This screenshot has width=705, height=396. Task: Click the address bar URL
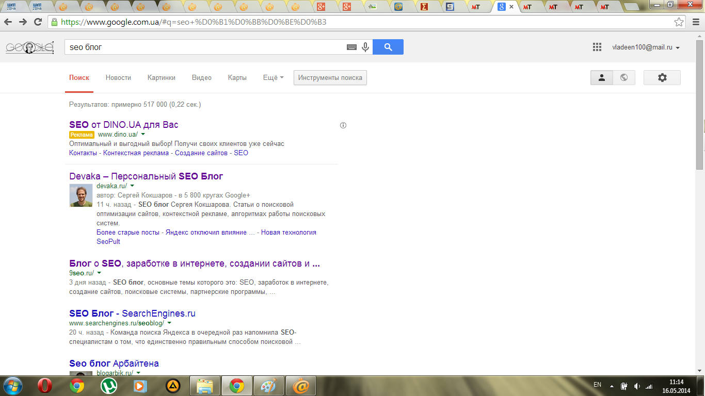coord(194,22)
